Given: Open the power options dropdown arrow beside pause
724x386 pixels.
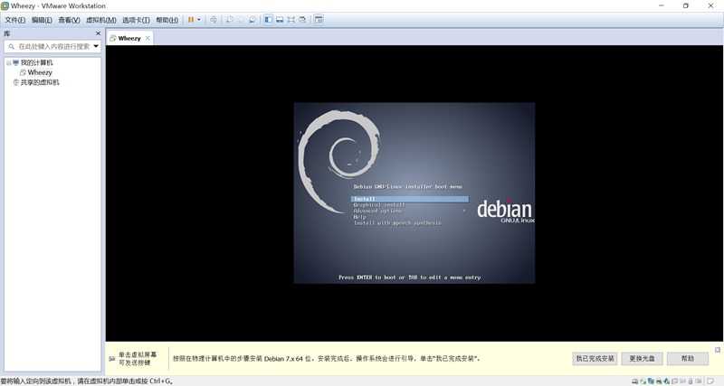Looking at the screenshot, I should click(199, 20).
